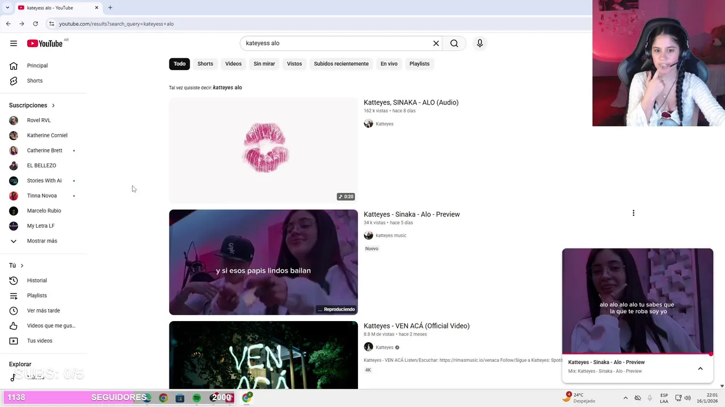Open Microsoft Store from the taskbar

(180, 398)
